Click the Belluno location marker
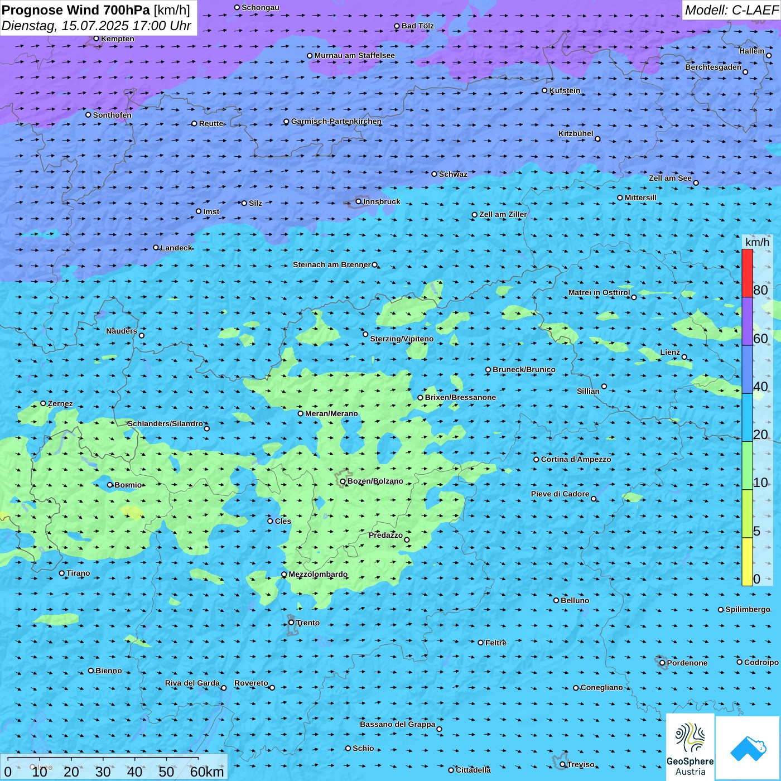 (556, 600)
